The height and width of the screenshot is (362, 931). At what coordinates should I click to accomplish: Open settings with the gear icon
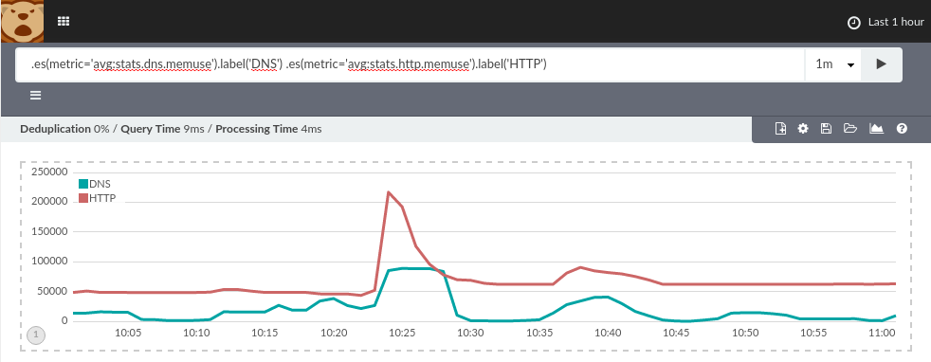[803, 128]
